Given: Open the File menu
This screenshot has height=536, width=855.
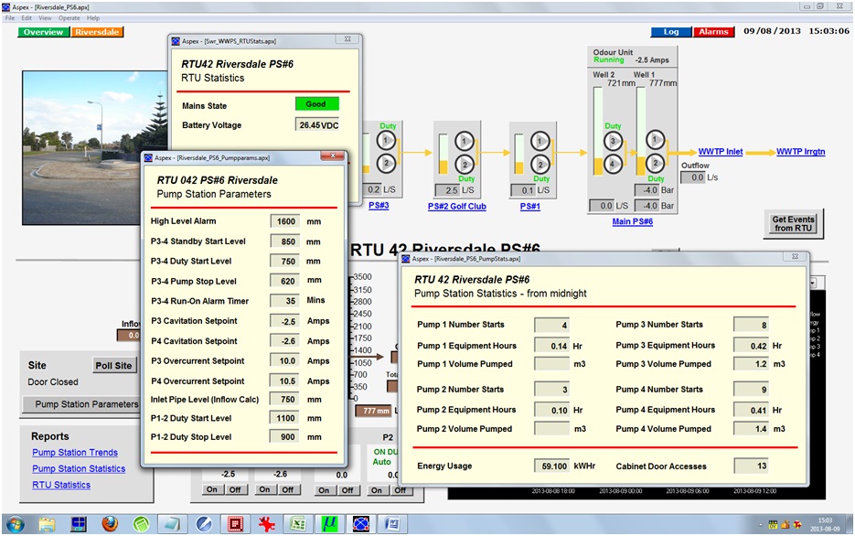Looking at the screenshot, I should [10, 18].
